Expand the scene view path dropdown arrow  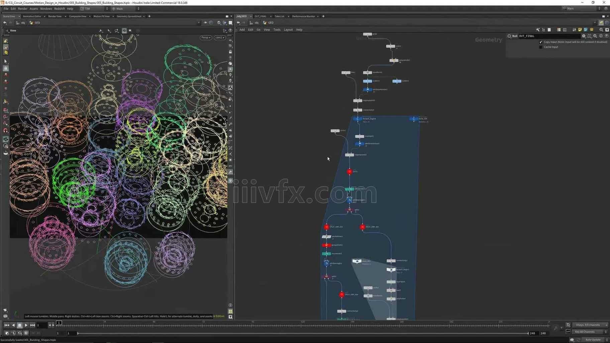tap(199, 23)
